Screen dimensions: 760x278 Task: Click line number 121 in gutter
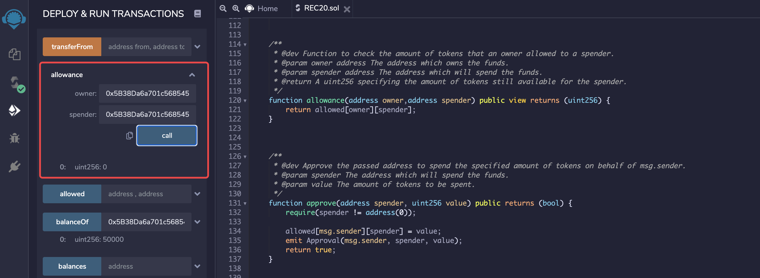pyautogui.click(x=234, y=110)
